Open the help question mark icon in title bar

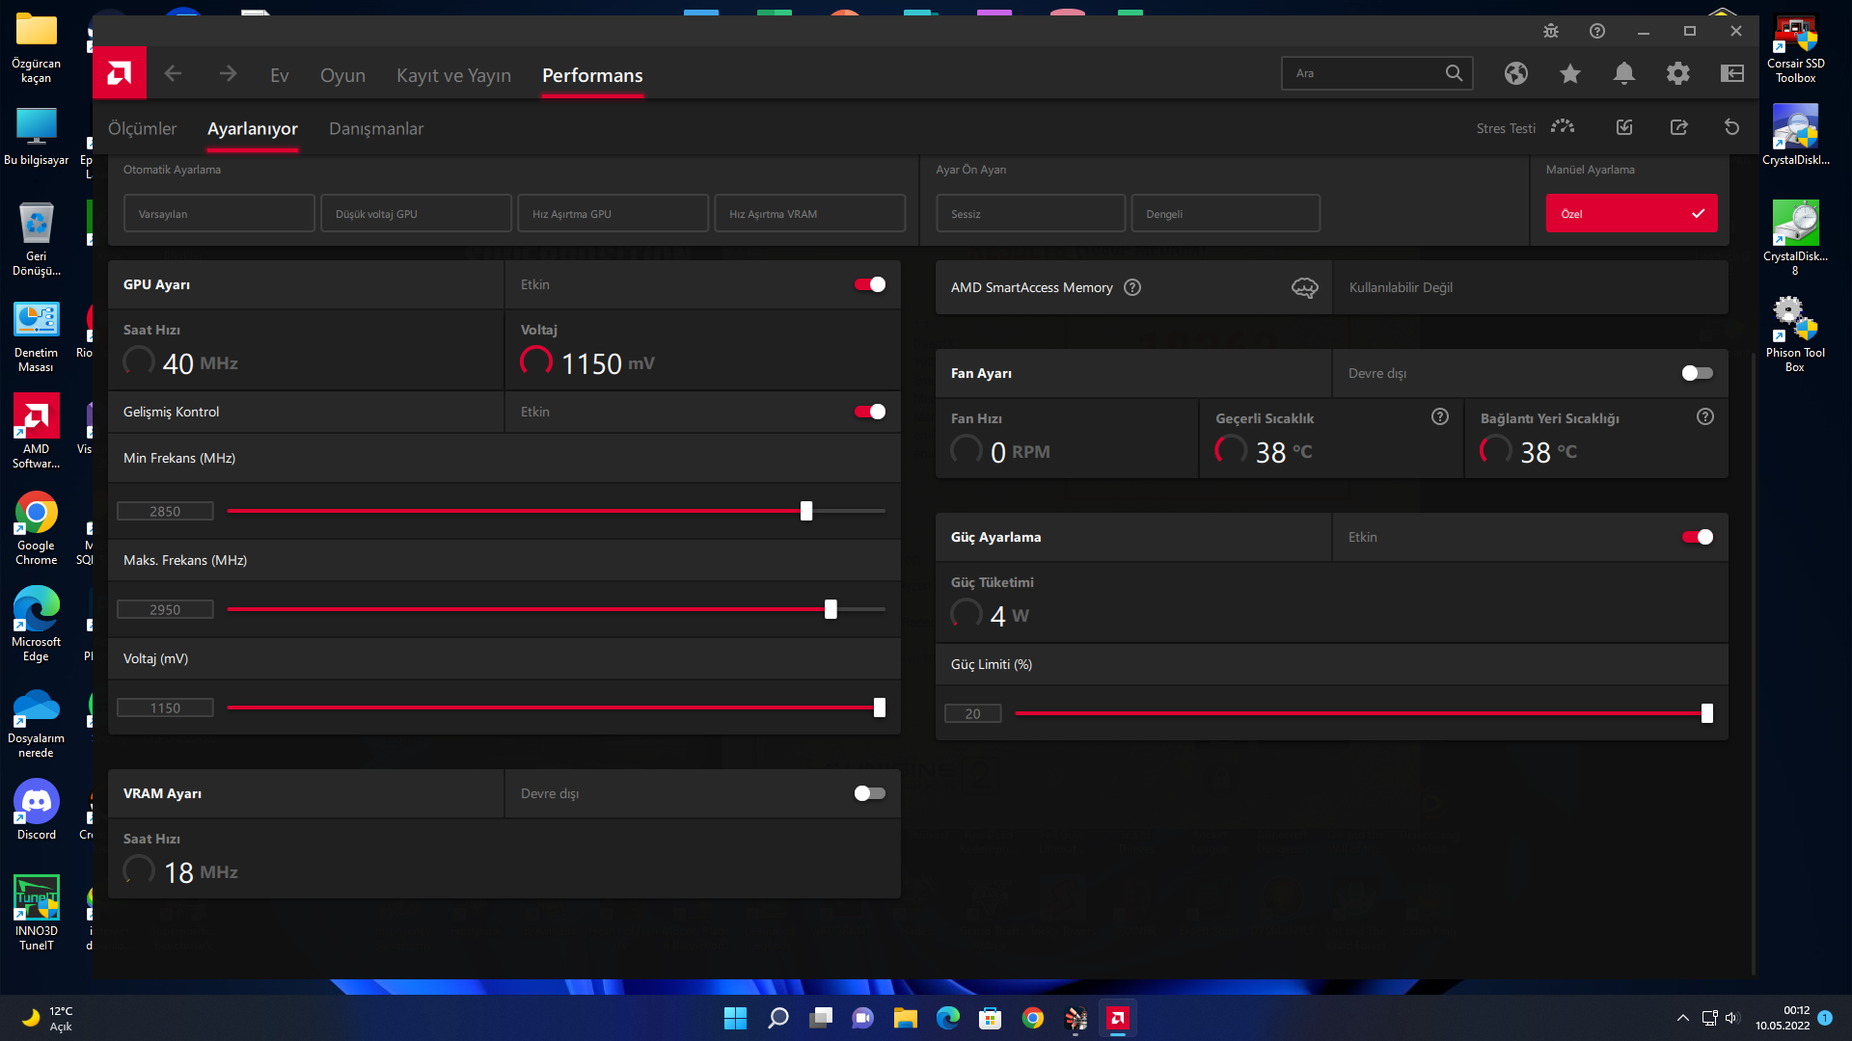pyautogui.click(x=1597, y=31)
